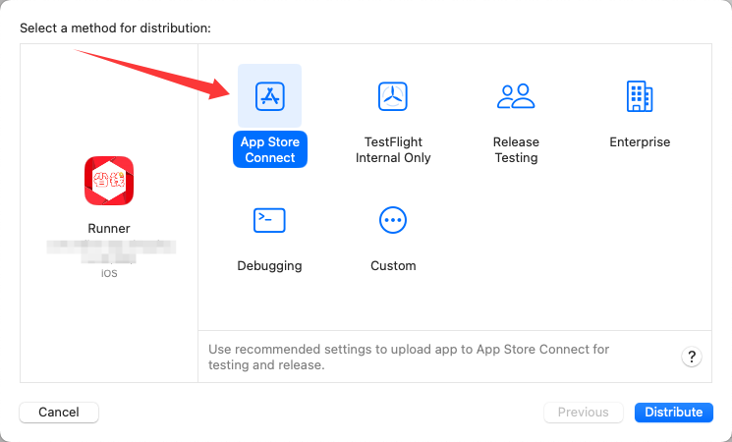732x442 pixels.
Task: Click the Runner app name text
Action: (x=109, y=229)
